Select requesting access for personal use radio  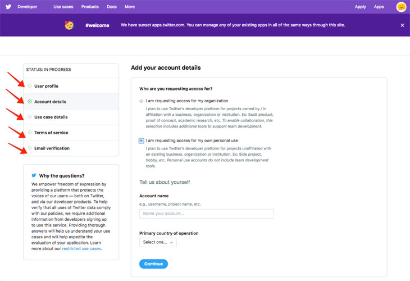pos(141,140)
